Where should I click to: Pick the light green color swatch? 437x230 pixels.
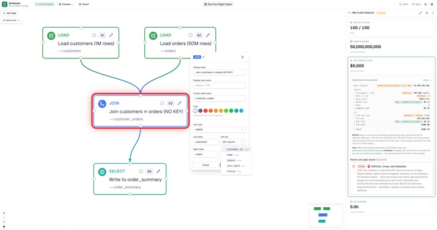tap(226, 111)
